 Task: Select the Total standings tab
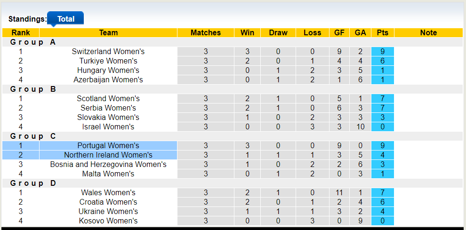click(x=66, y=19)
